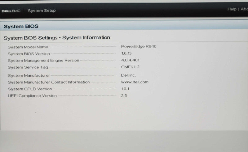
Task: Click the Dell Inc. value
Action: pos(128,75)
